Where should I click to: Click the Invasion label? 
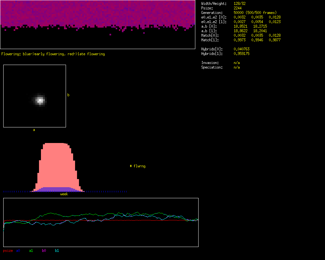210,63
